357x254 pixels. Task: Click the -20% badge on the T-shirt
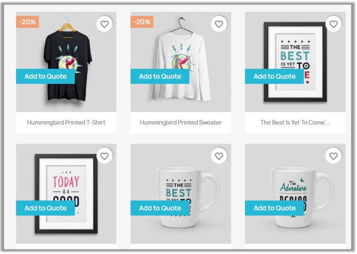(28, 22)
